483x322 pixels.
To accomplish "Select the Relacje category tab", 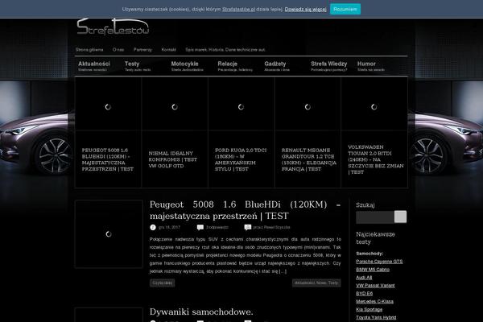I will click(x=235, y=66).
